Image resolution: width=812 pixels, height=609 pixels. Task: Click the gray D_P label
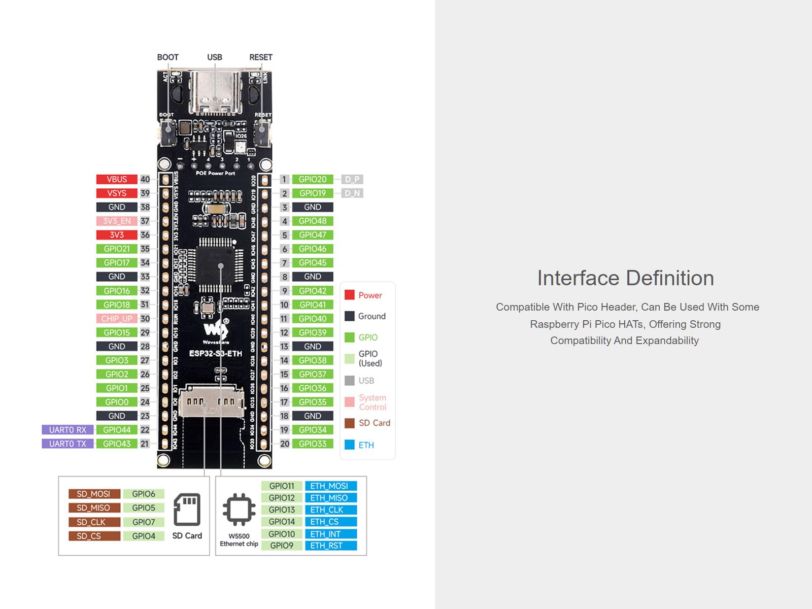pos(352,179)
